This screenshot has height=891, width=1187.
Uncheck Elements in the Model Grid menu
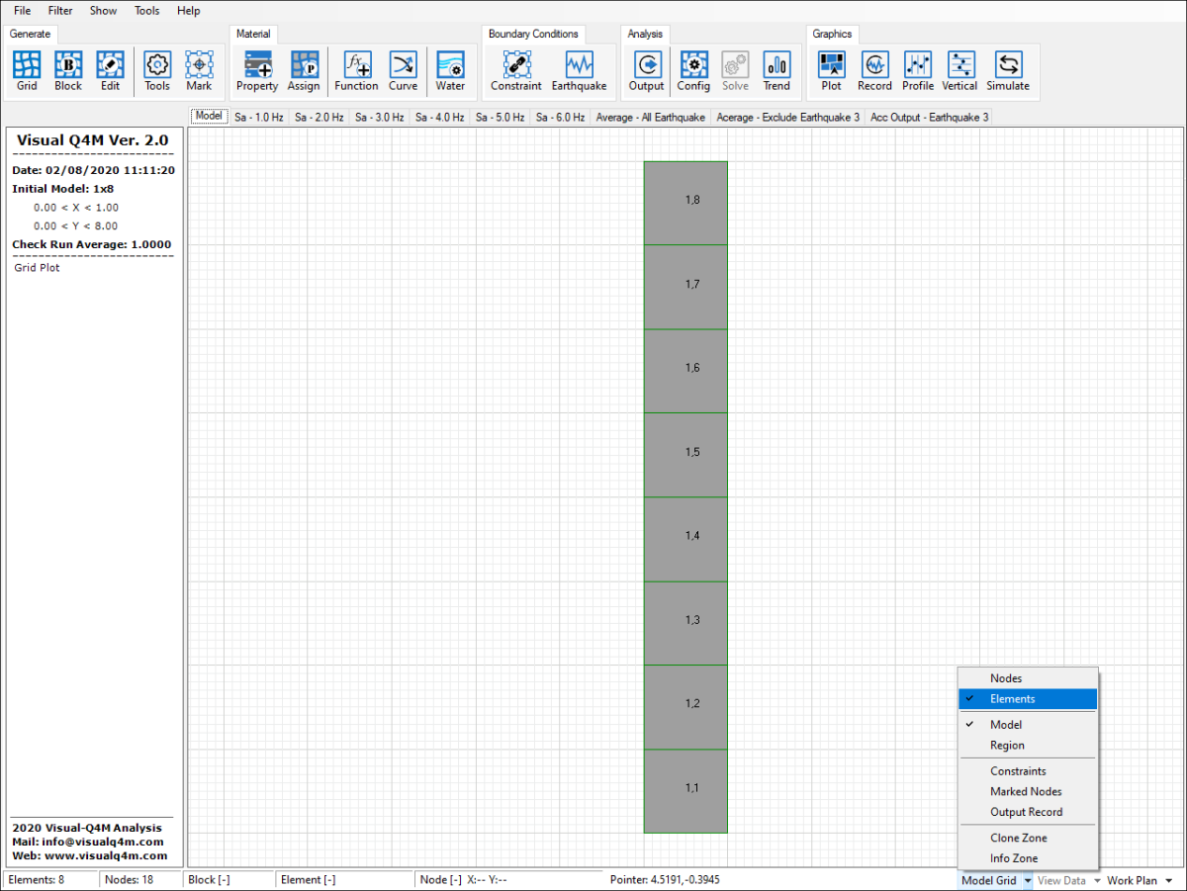pyautogui.click(x=1028, y=699)
